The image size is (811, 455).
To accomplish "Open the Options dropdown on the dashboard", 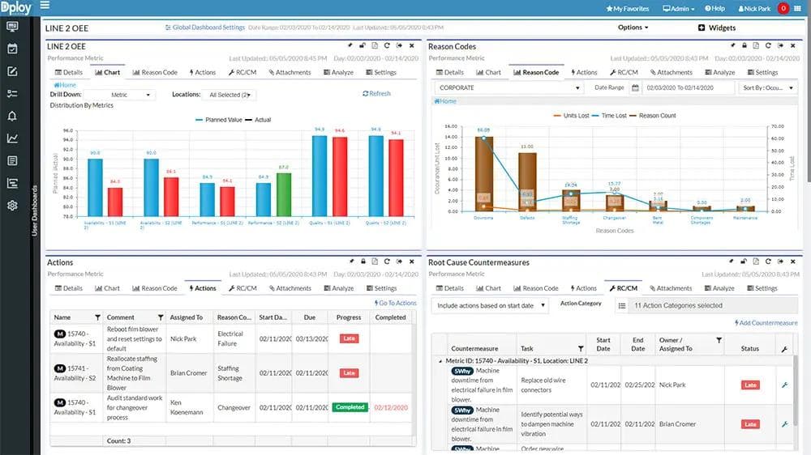I will point(633,28).
